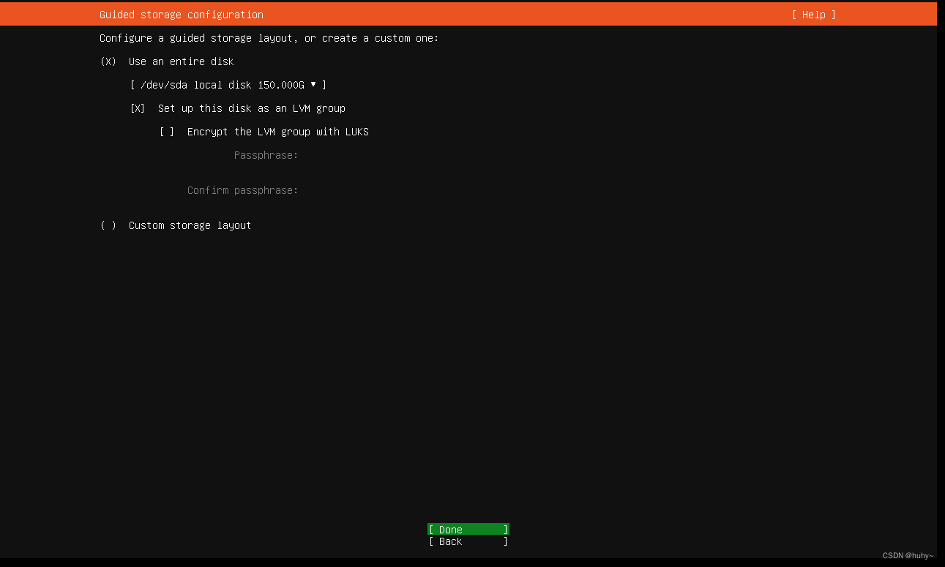Select the "Use an entire disk" radio option

coord(108,61)
